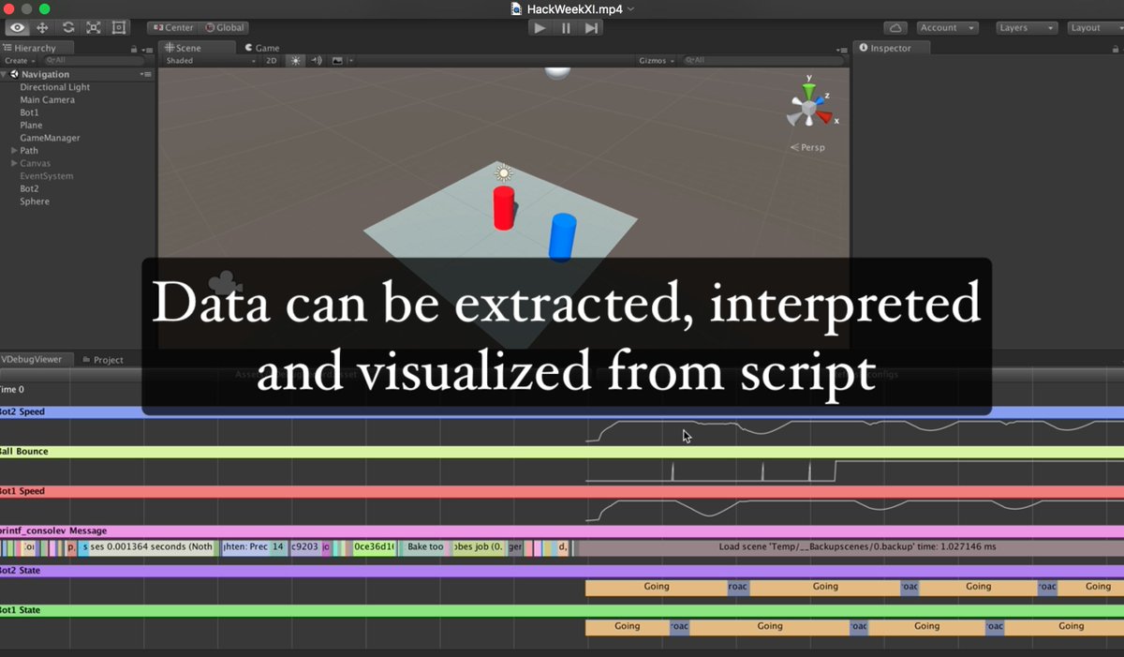Switch to the VDebugViewer tab
The height and width of the screenshot is (657, 1124).
point(36,359)
